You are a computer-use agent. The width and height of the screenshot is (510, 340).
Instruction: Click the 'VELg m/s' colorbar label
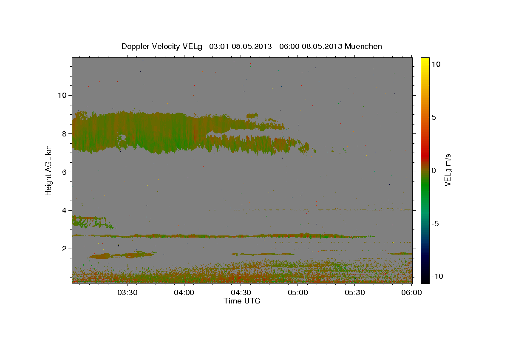(x=448, y=170)
